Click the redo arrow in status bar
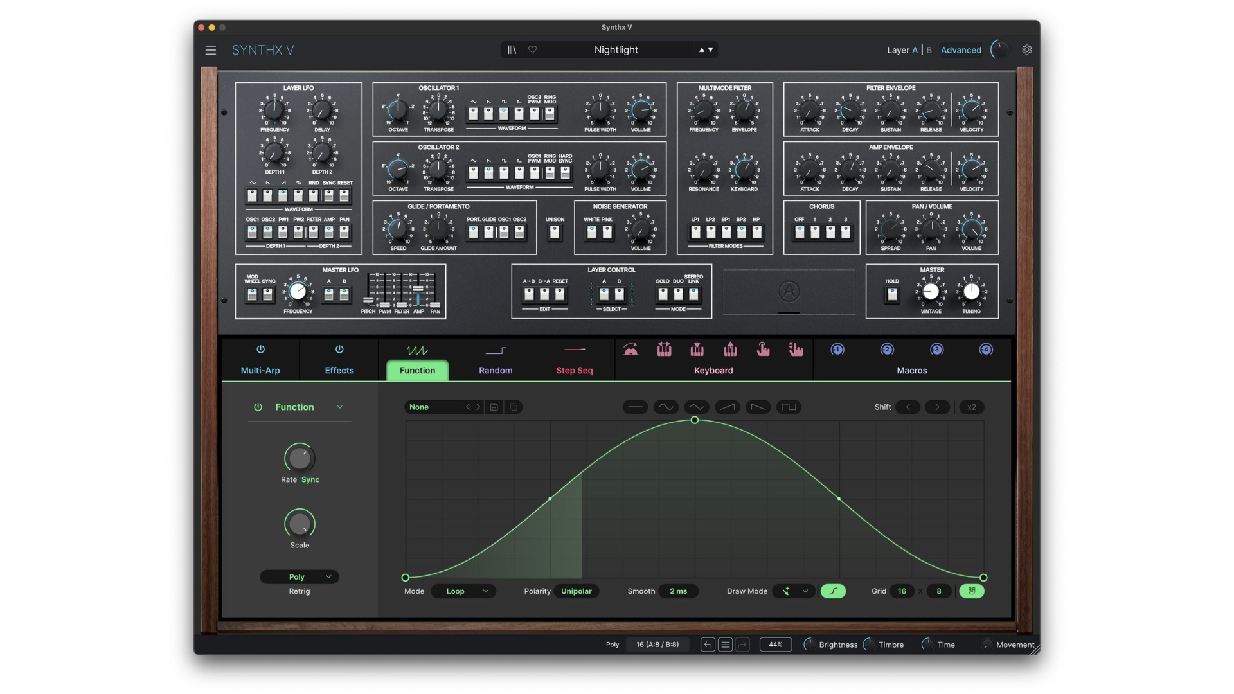Screen dimensions: 1234x694 point(743,645)
